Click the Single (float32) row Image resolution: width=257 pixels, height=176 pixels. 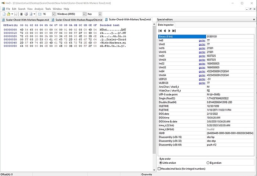[x=206, y=98]
